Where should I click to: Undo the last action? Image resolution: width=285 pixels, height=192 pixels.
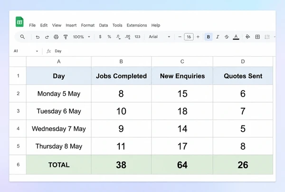pyautogui.click(x=38, y=37)
